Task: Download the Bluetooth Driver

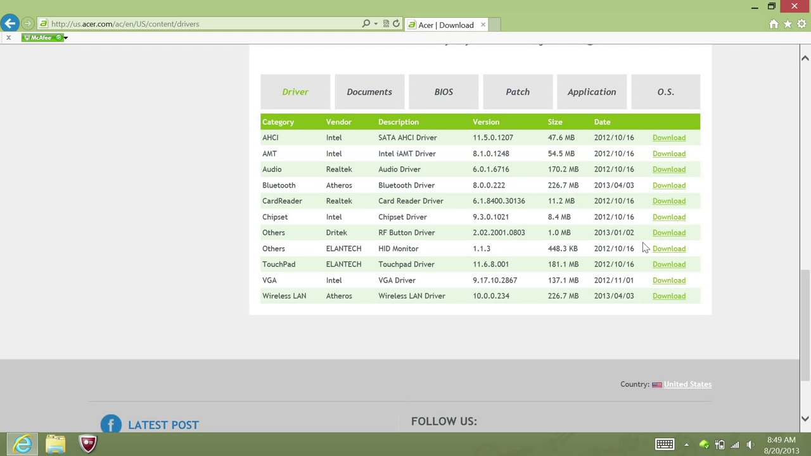Action: point(669,185)
